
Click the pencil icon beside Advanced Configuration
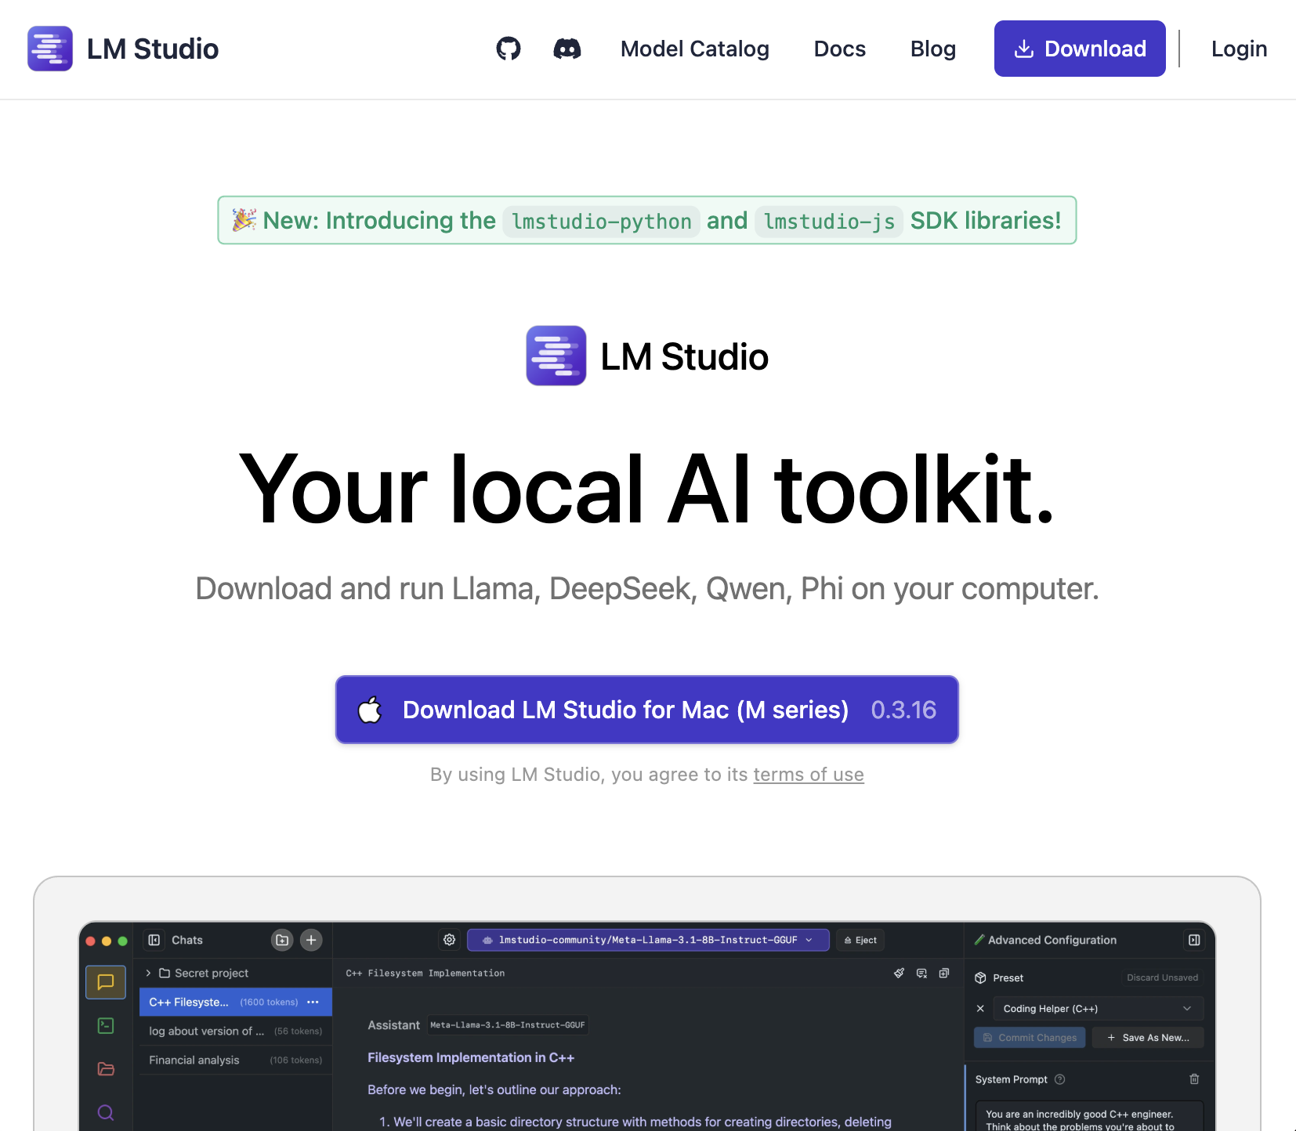point(979,940)
